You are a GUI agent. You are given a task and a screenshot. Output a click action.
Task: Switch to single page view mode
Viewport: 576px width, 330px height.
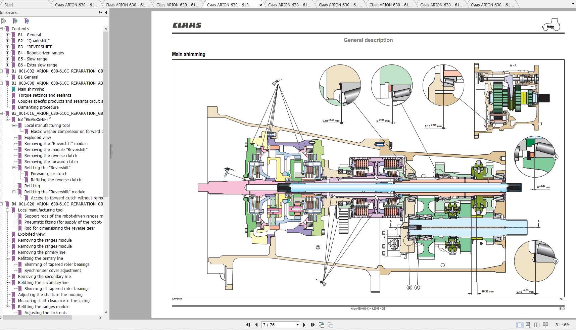520,325
